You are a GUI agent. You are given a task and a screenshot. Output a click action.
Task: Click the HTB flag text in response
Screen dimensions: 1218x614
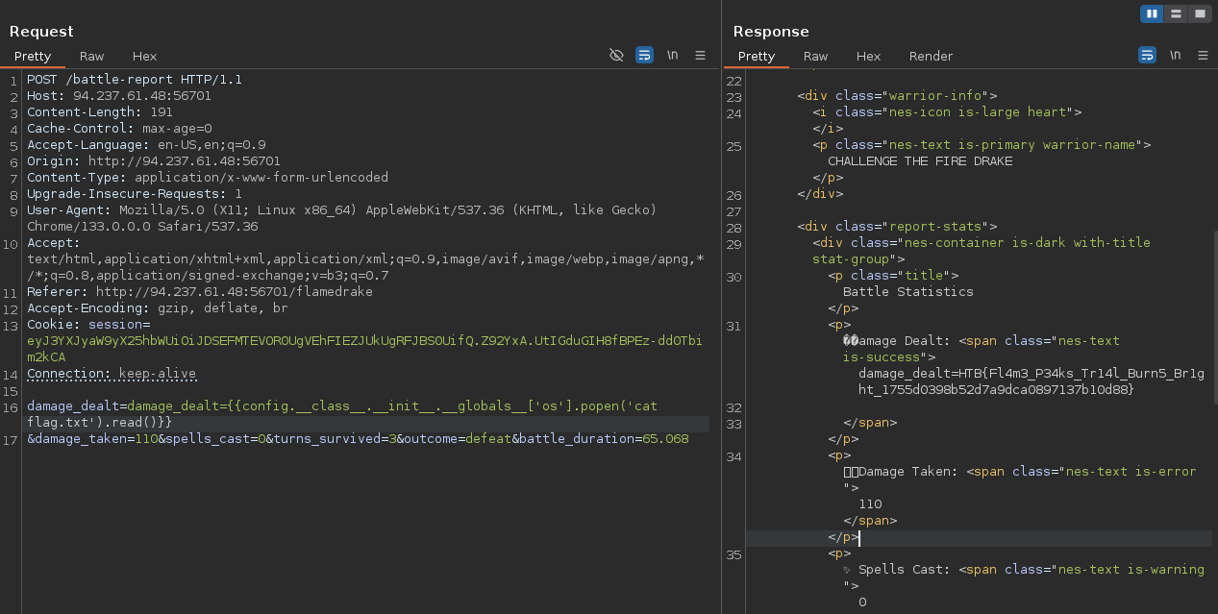[x=1032, y=381]
